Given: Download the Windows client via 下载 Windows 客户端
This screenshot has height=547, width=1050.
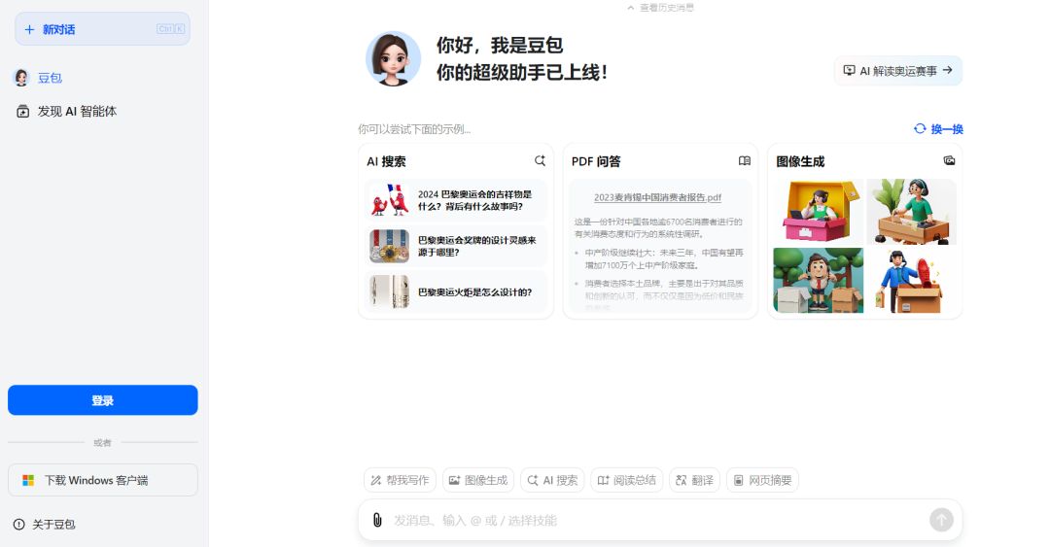Looking at the screenshot, I should pos(102,480).
